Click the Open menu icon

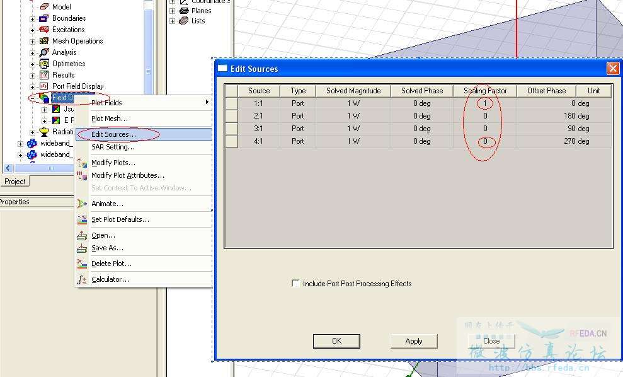82,235
